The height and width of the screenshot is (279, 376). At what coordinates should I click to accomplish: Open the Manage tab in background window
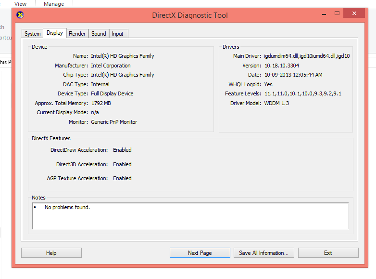(54, 4)
